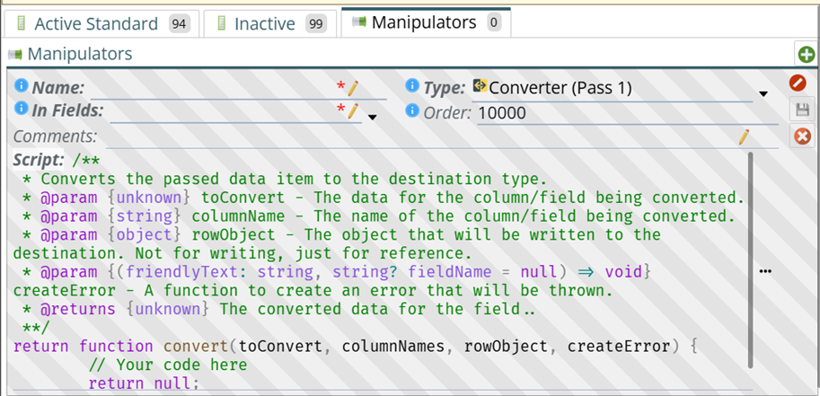Click the 94 count badge
Screen dimensions: 820x396
180,24
